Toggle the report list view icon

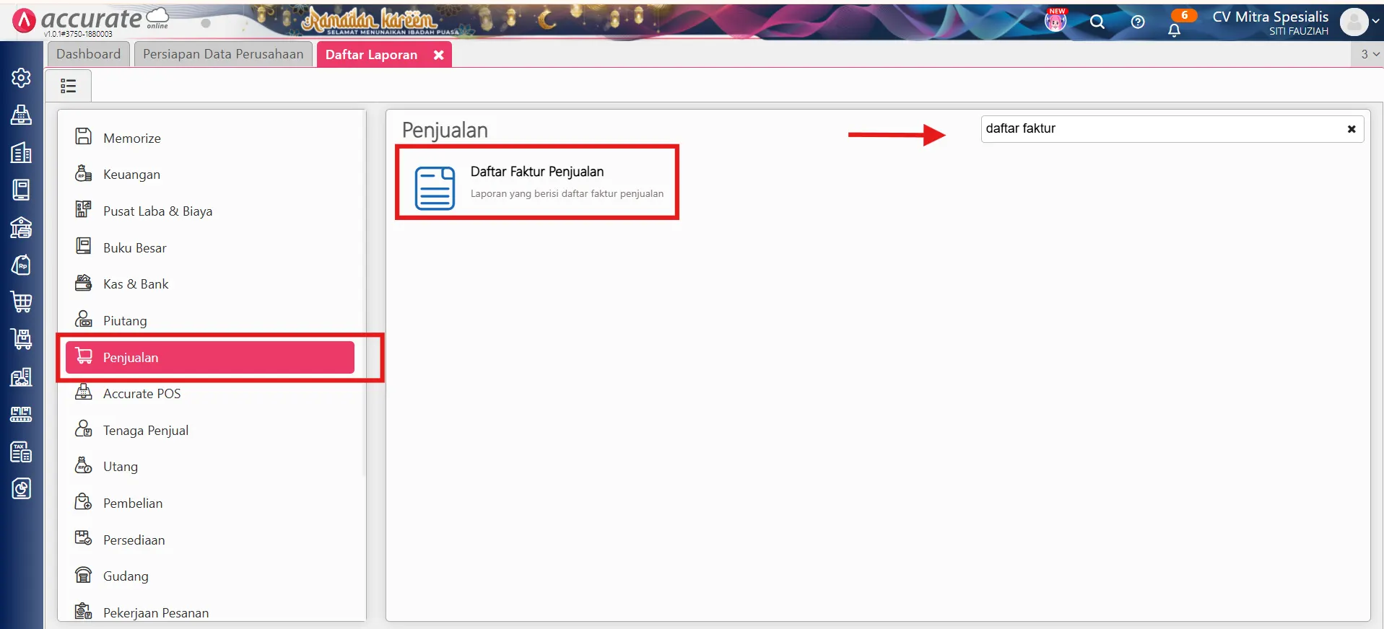coord(69,86)
